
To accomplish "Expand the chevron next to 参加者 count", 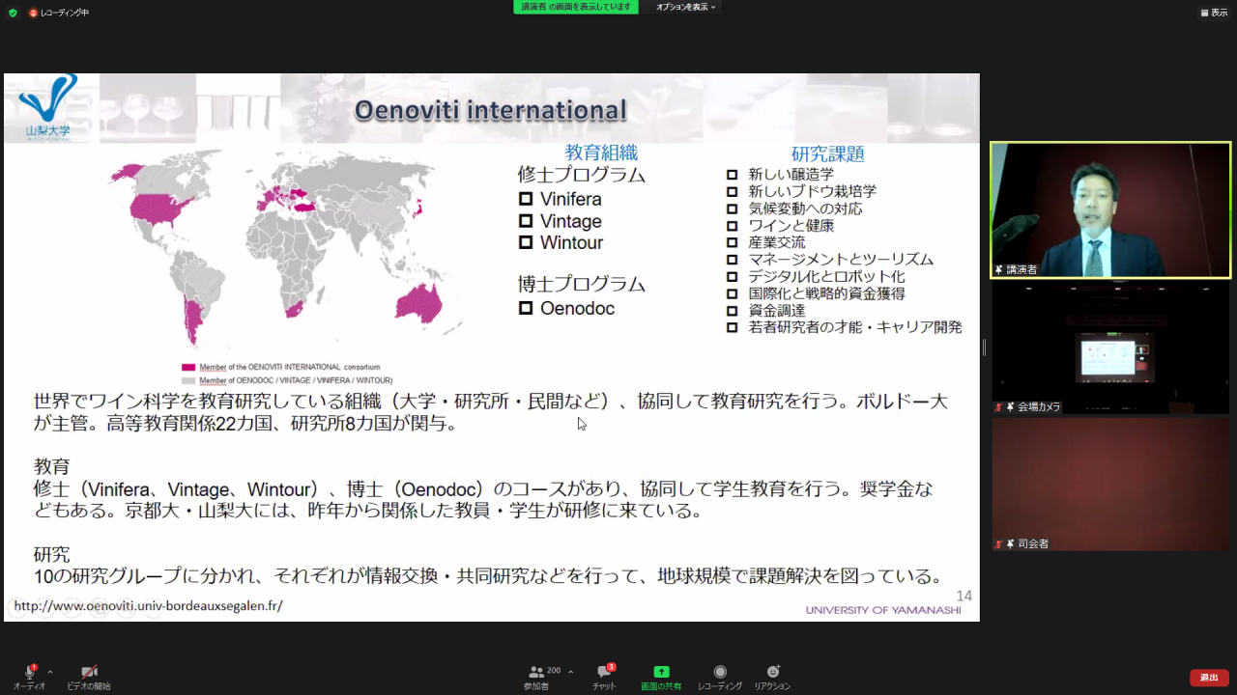I will tap(570, 672).
